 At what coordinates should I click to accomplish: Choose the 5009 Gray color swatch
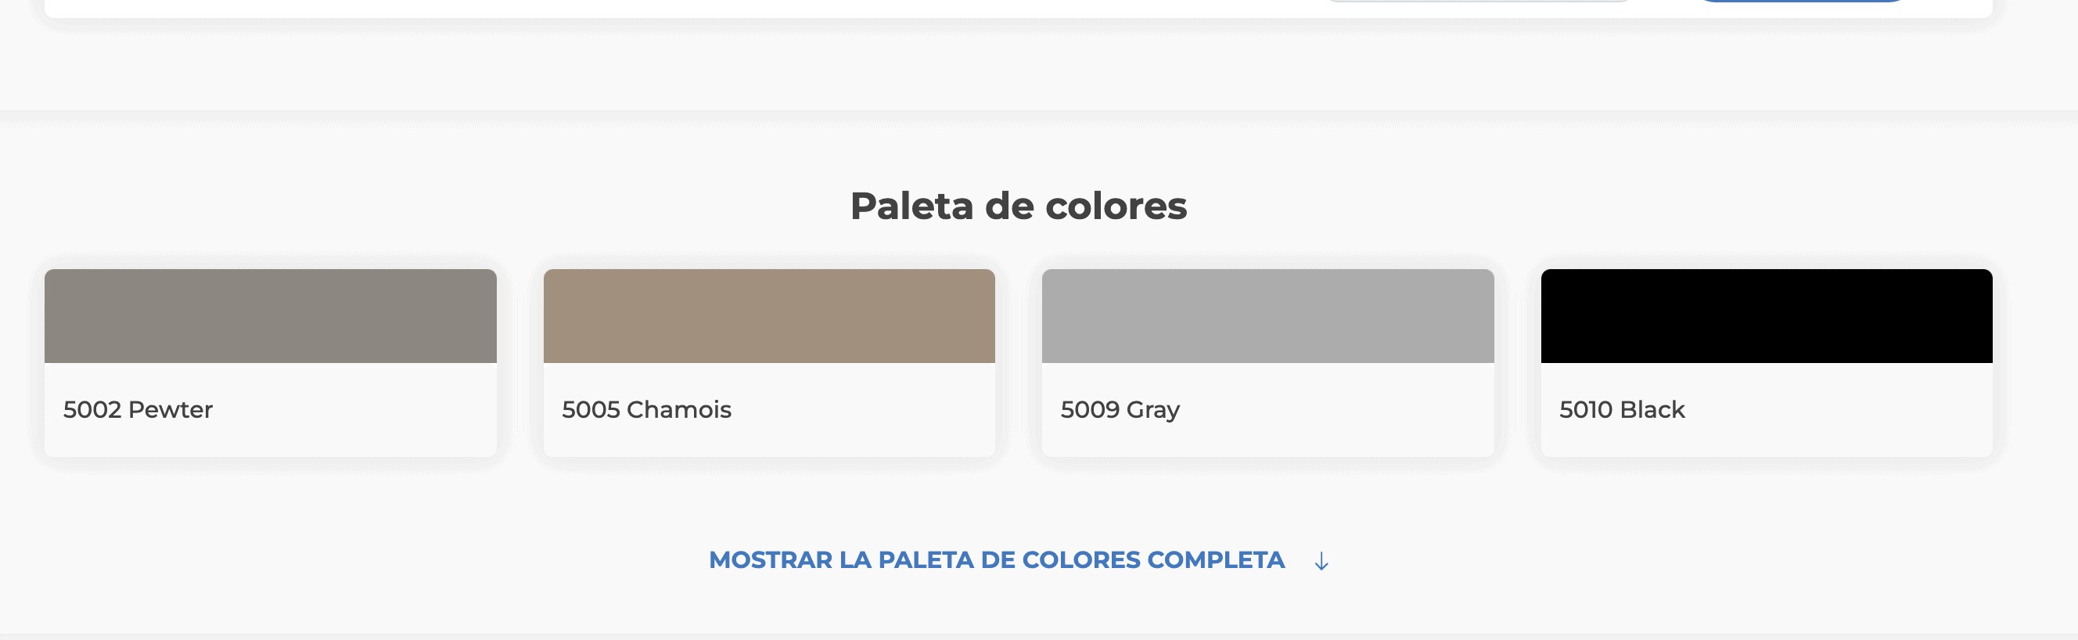tap(1267, 315)
